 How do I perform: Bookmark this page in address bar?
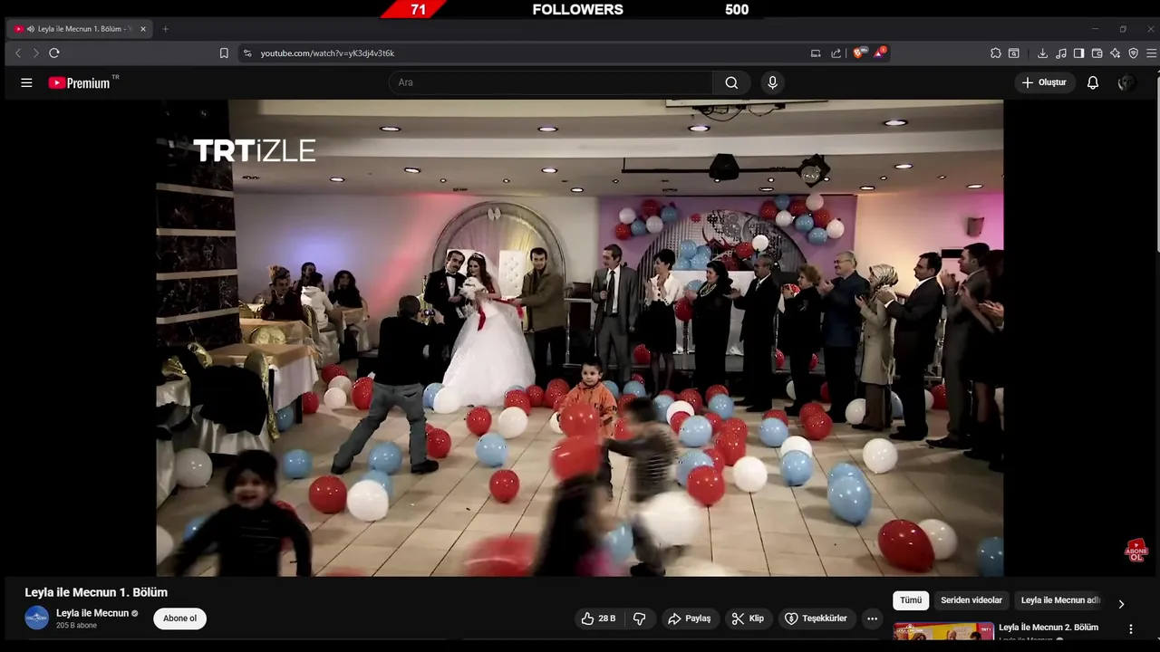click(224, 53)
